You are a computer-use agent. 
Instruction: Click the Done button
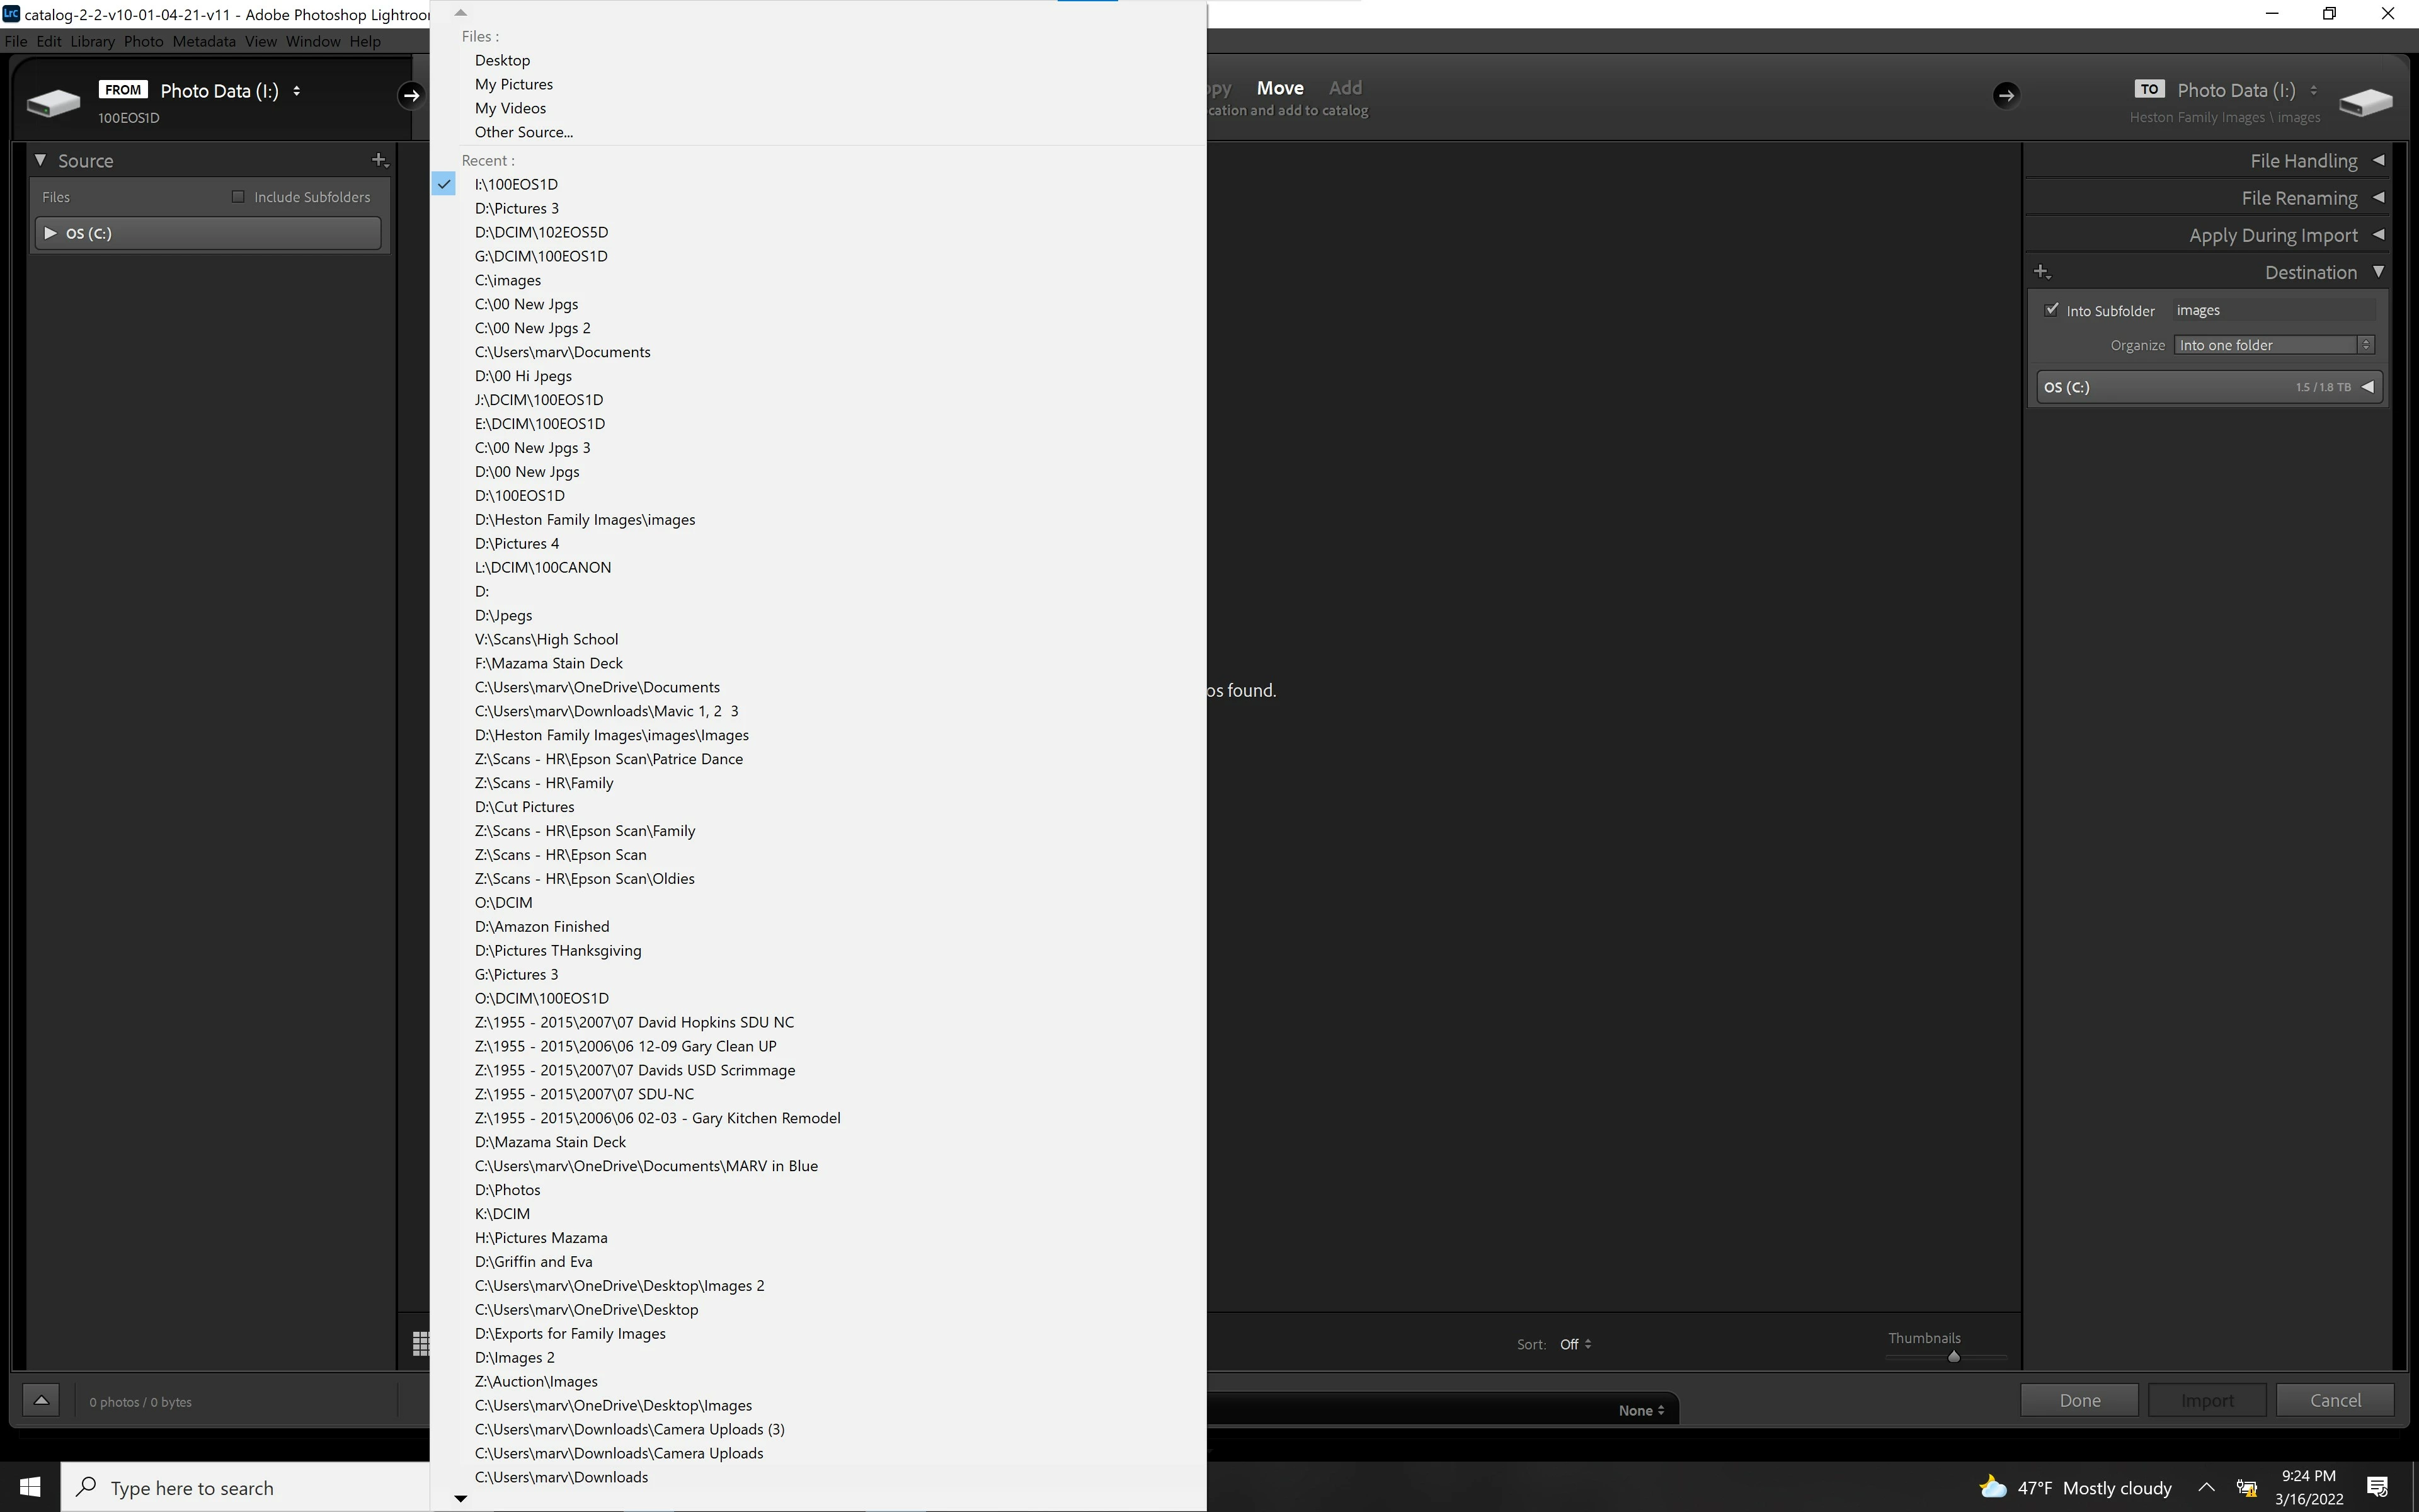pyautogui.click(x=2079, y=1400)
